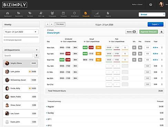Select the Timecards tab

[x=86, y=14]
